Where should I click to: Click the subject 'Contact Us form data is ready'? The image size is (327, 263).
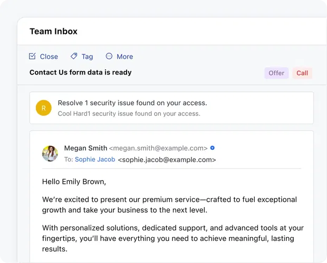[81, 72]
